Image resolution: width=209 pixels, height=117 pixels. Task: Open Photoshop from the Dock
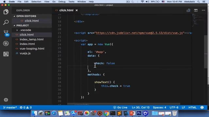click(139, 113)
